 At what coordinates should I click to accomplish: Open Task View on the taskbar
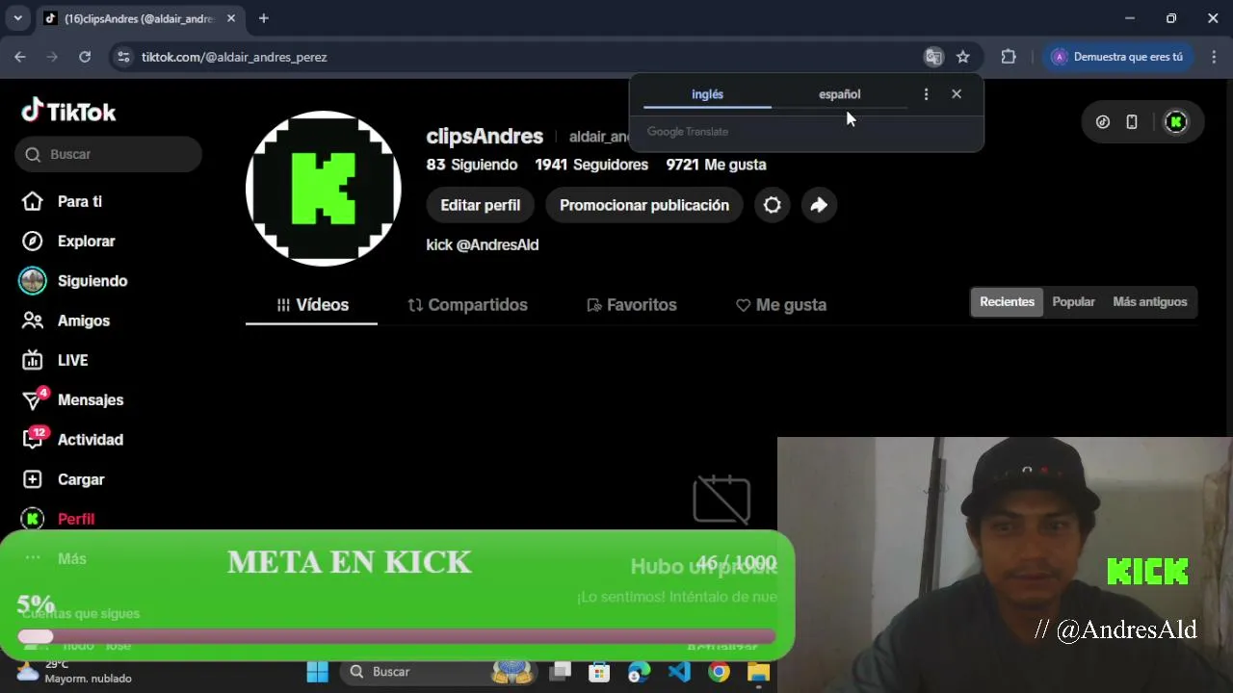(x=561, y=672)
